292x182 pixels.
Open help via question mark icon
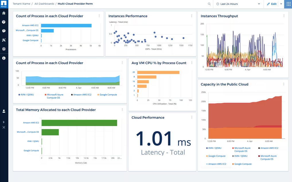click(x=4, y=31)
